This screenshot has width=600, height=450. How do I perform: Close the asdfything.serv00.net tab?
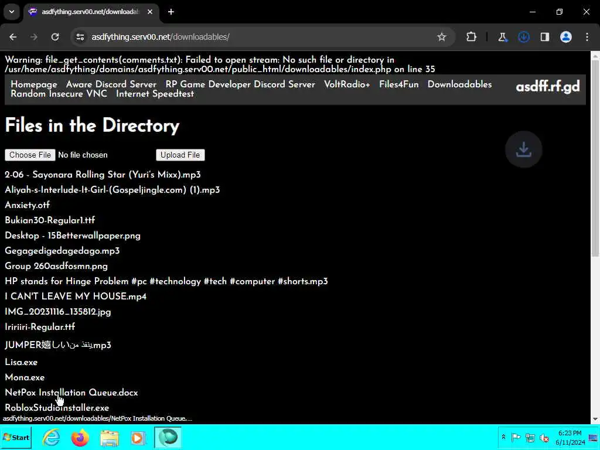point(150,12)
